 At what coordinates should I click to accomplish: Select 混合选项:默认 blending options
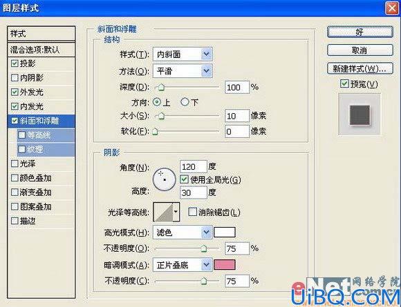coord(41,50)
